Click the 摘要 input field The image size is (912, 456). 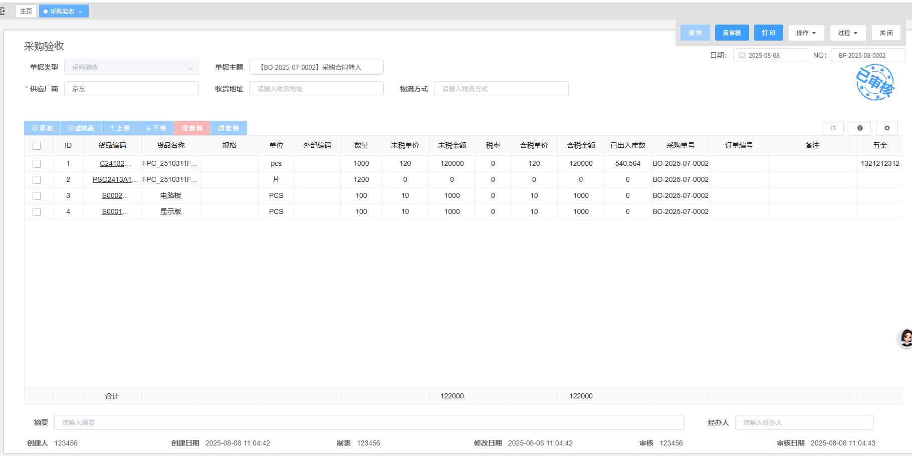(x=369, y=422)
